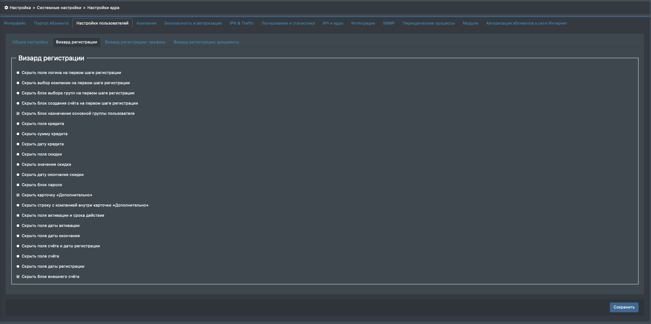Open Общие настройки subtab

click(x=30, y=42)
